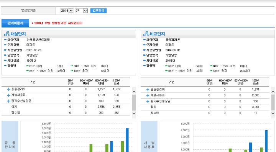
Task: Click the 92세대 unit count in 대상단지
Action: point(61,71)
